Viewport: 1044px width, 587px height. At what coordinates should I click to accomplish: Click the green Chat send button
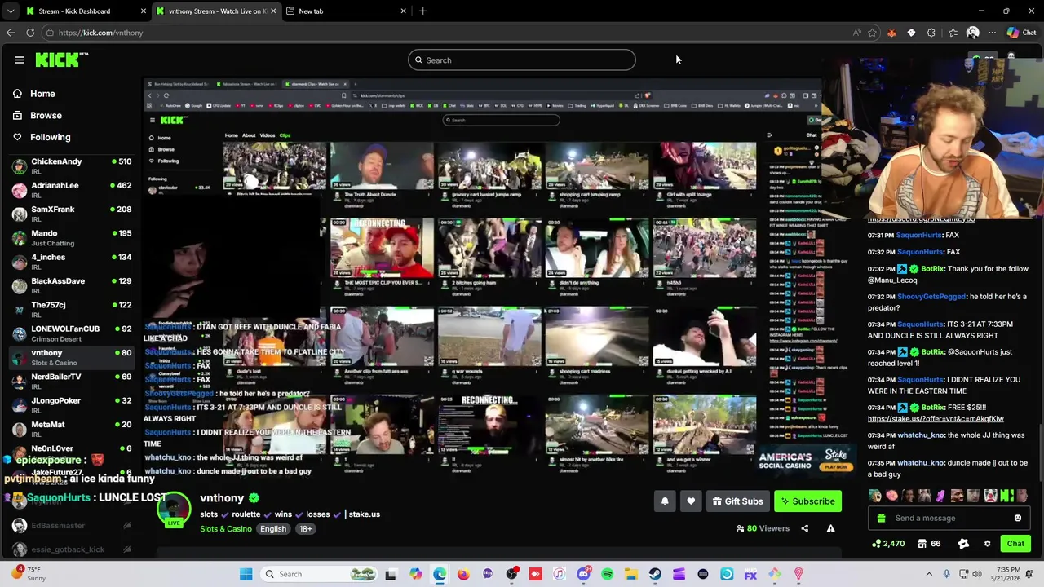(x=1015, y=544)
